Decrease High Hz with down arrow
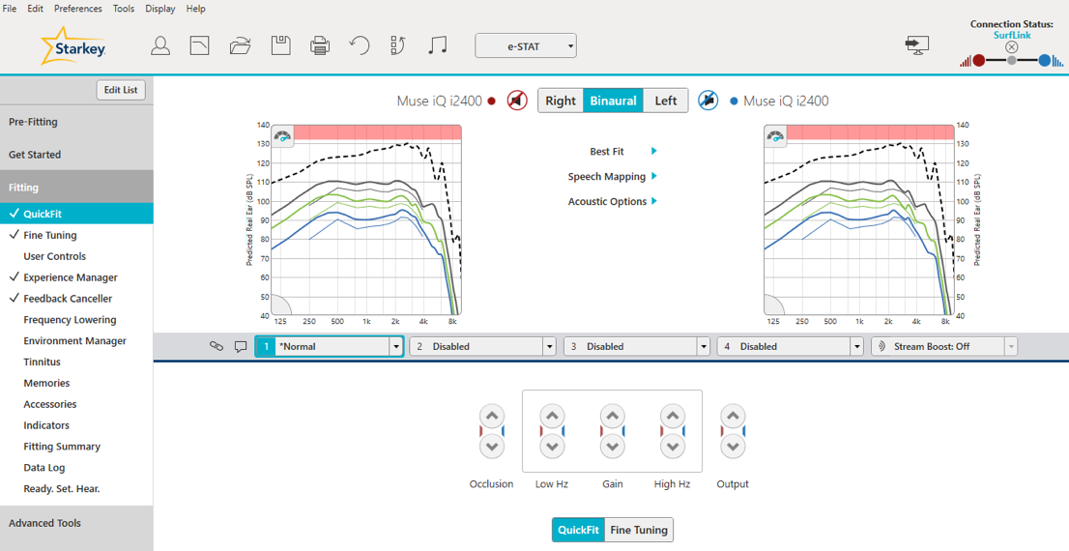1069x551 pixels. click(672, 447)
